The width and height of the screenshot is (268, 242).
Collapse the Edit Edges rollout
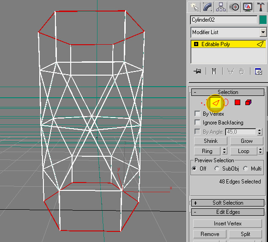(228, 212)
